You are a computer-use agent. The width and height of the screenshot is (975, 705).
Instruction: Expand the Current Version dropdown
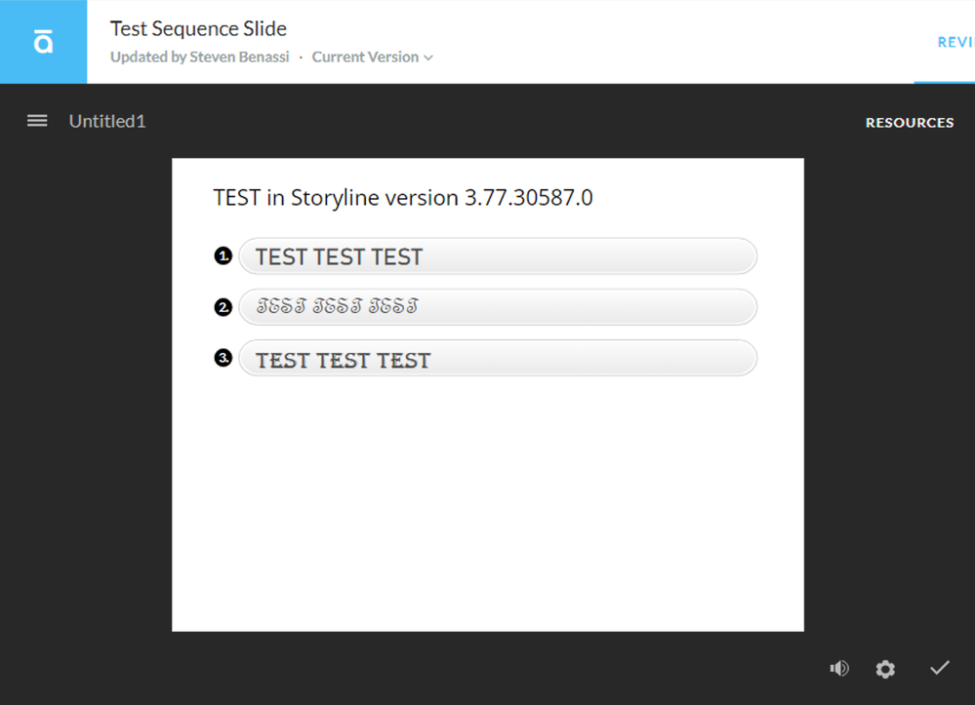click(x=372, y=58)
